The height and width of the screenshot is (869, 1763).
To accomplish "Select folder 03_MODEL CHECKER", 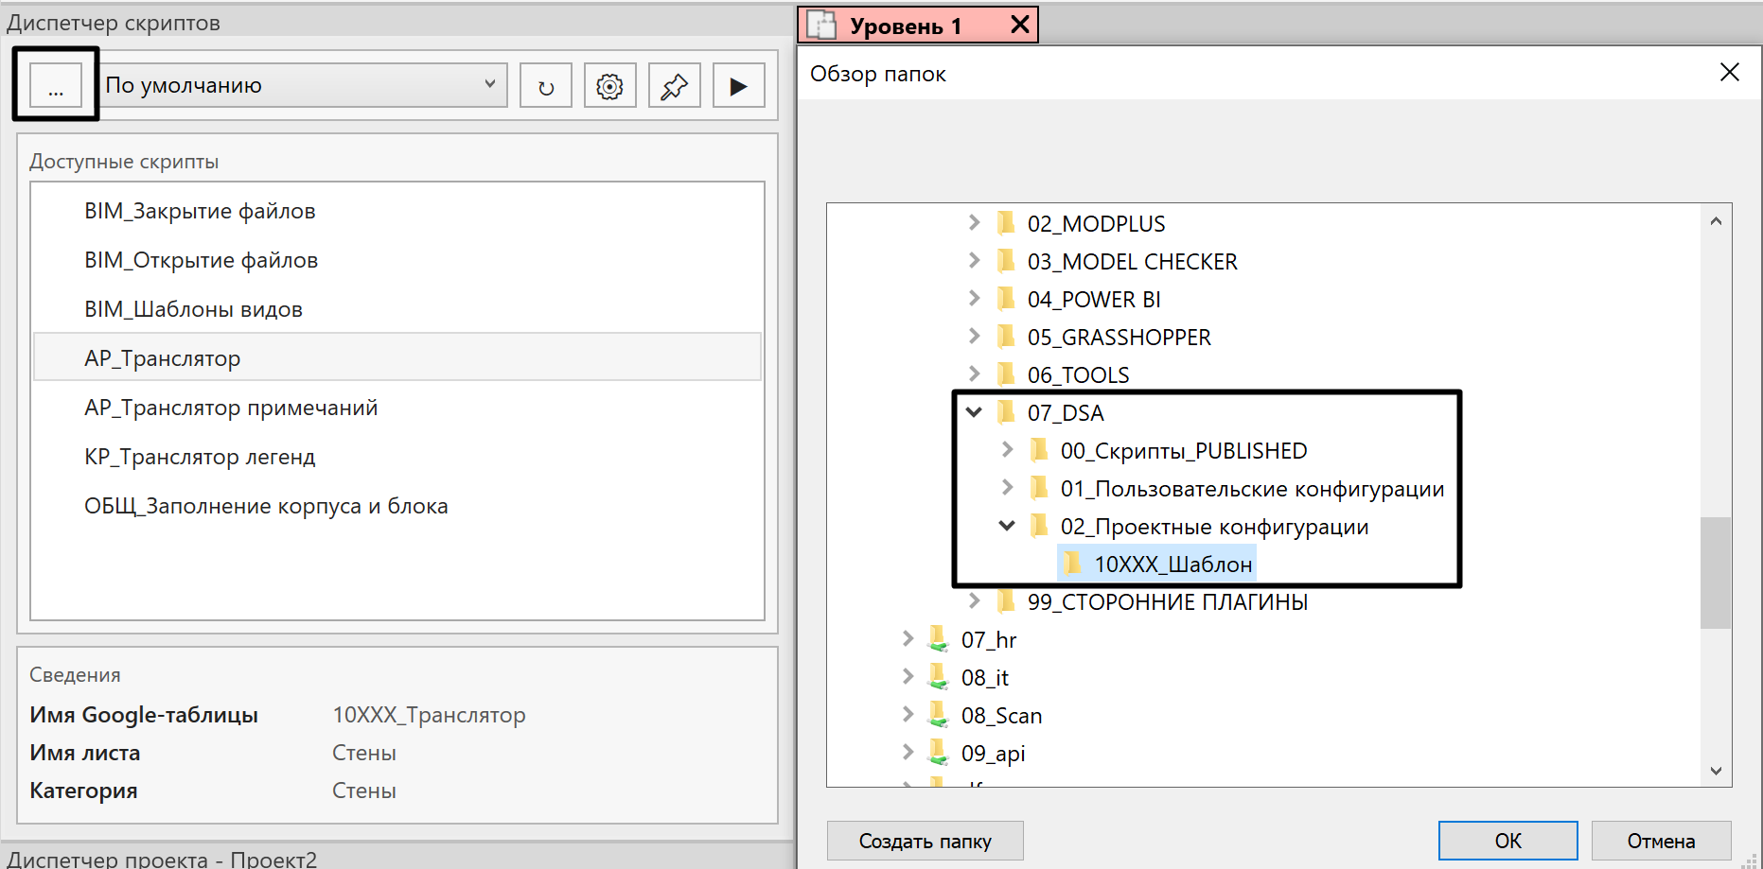I will tap(1132, 262).
